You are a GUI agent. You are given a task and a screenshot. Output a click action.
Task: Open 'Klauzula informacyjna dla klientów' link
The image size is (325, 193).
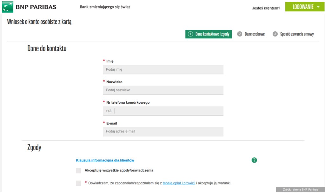(x=105, y=160)
